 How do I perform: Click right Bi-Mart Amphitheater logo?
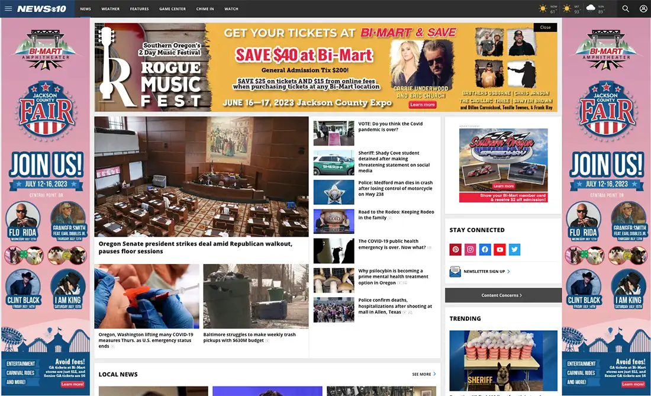coord(606,49)
